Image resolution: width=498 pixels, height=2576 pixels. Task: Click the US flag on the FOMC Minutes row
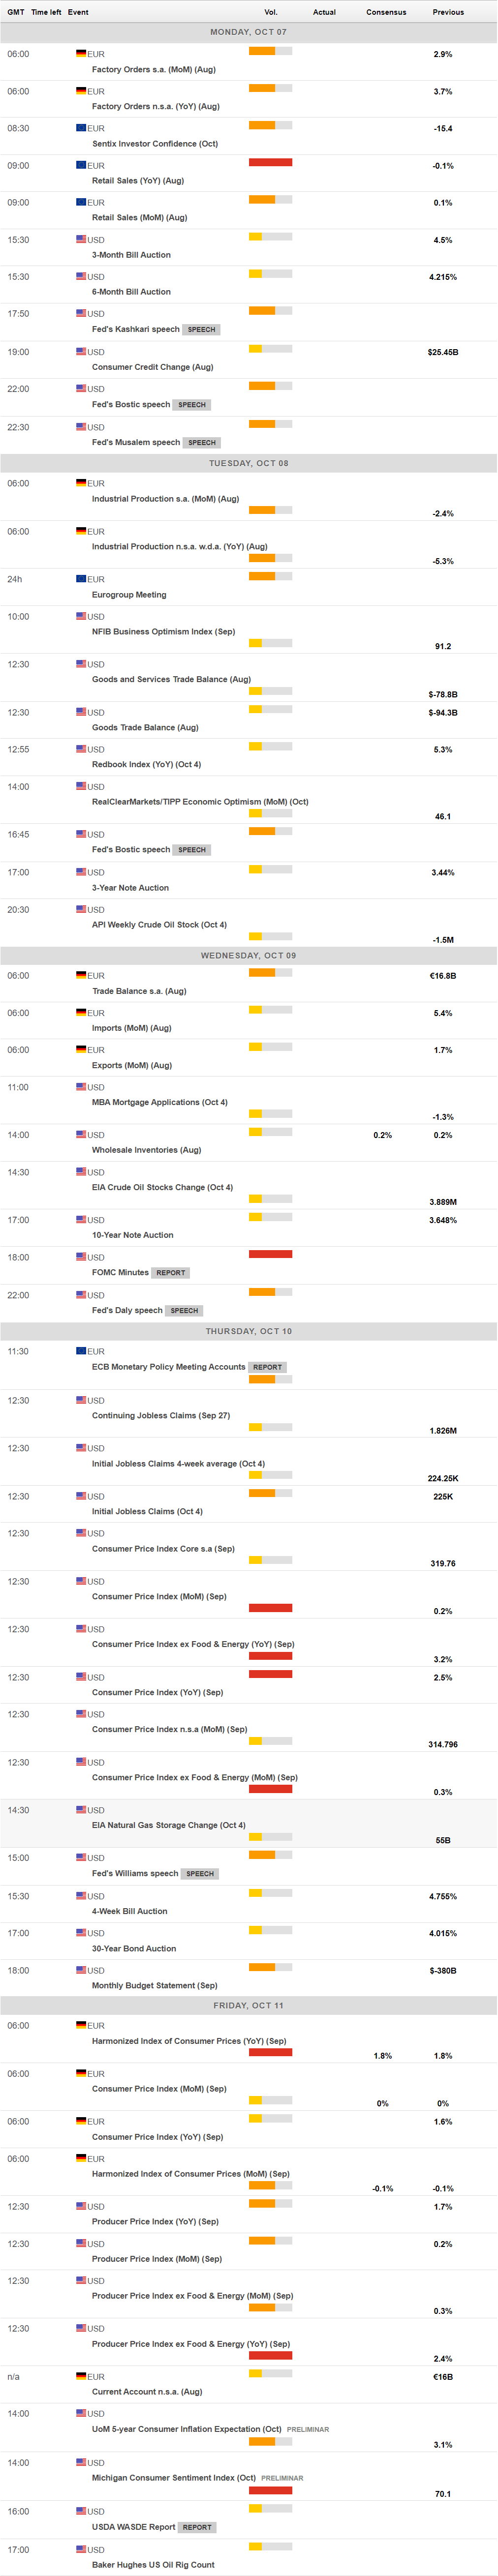coord(81,1256)
